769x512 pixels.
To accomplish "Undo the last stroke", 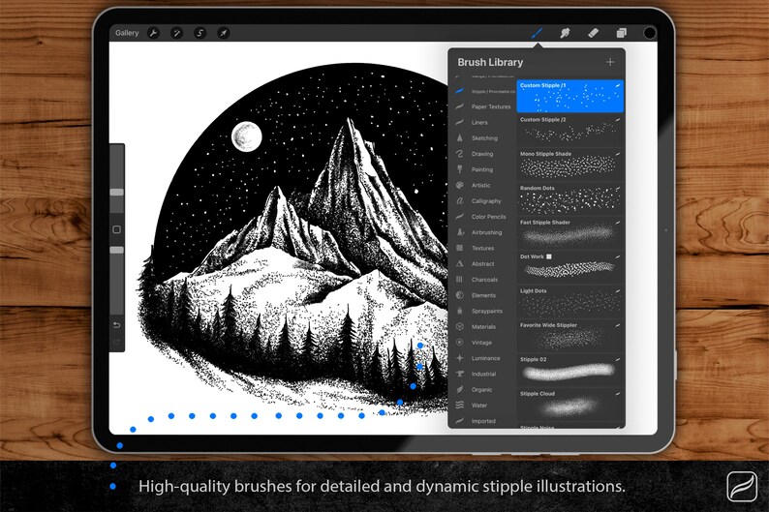I will pos(117,325).
